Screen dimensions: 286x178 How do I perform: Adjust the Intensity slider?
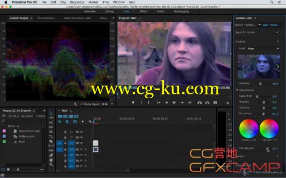pos(260,84)
